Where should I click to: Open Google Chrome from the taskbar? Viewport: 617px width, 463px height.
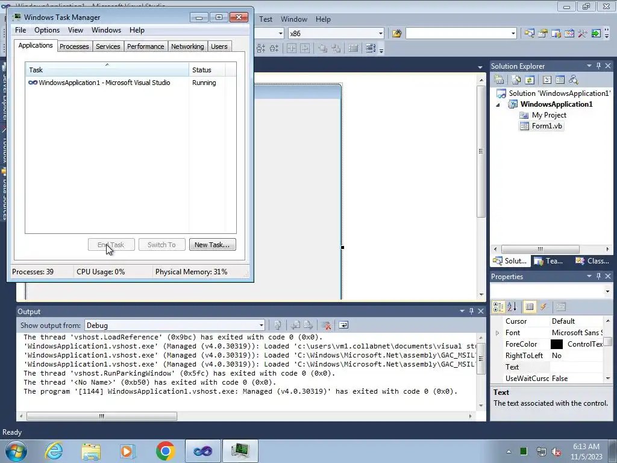[165, 451]
